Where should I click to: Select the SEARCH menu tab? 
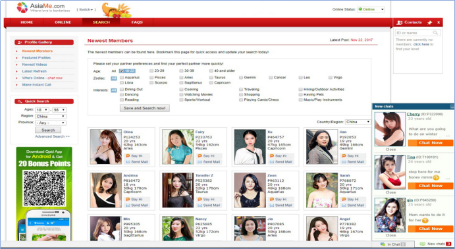pos(101,22)
